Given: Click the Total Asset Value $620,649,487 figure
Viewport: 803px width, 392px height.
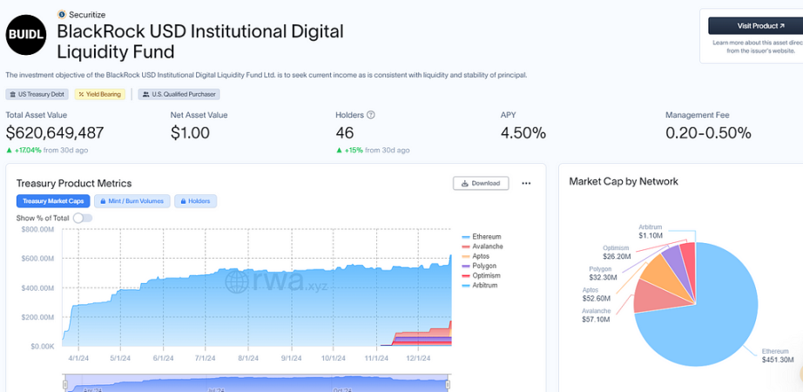Looking at the screenshot, I should [x=55, y=133].
